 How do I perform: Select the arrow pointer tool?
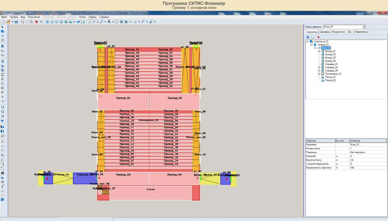(3, 27)
